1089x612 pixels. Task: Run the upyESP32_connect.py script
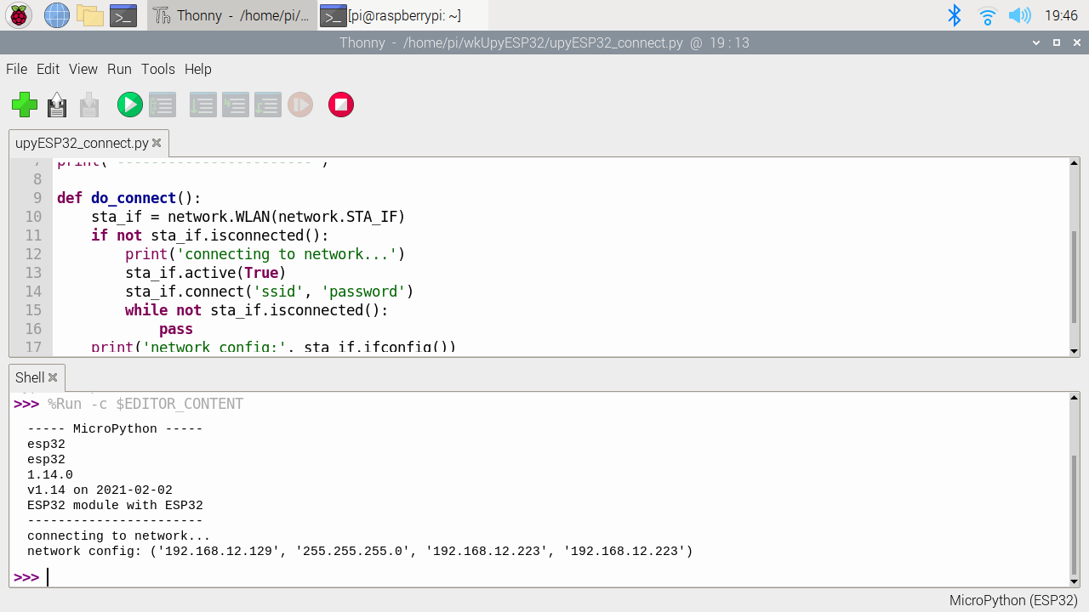pyautogui.click(x=129, y=105)
